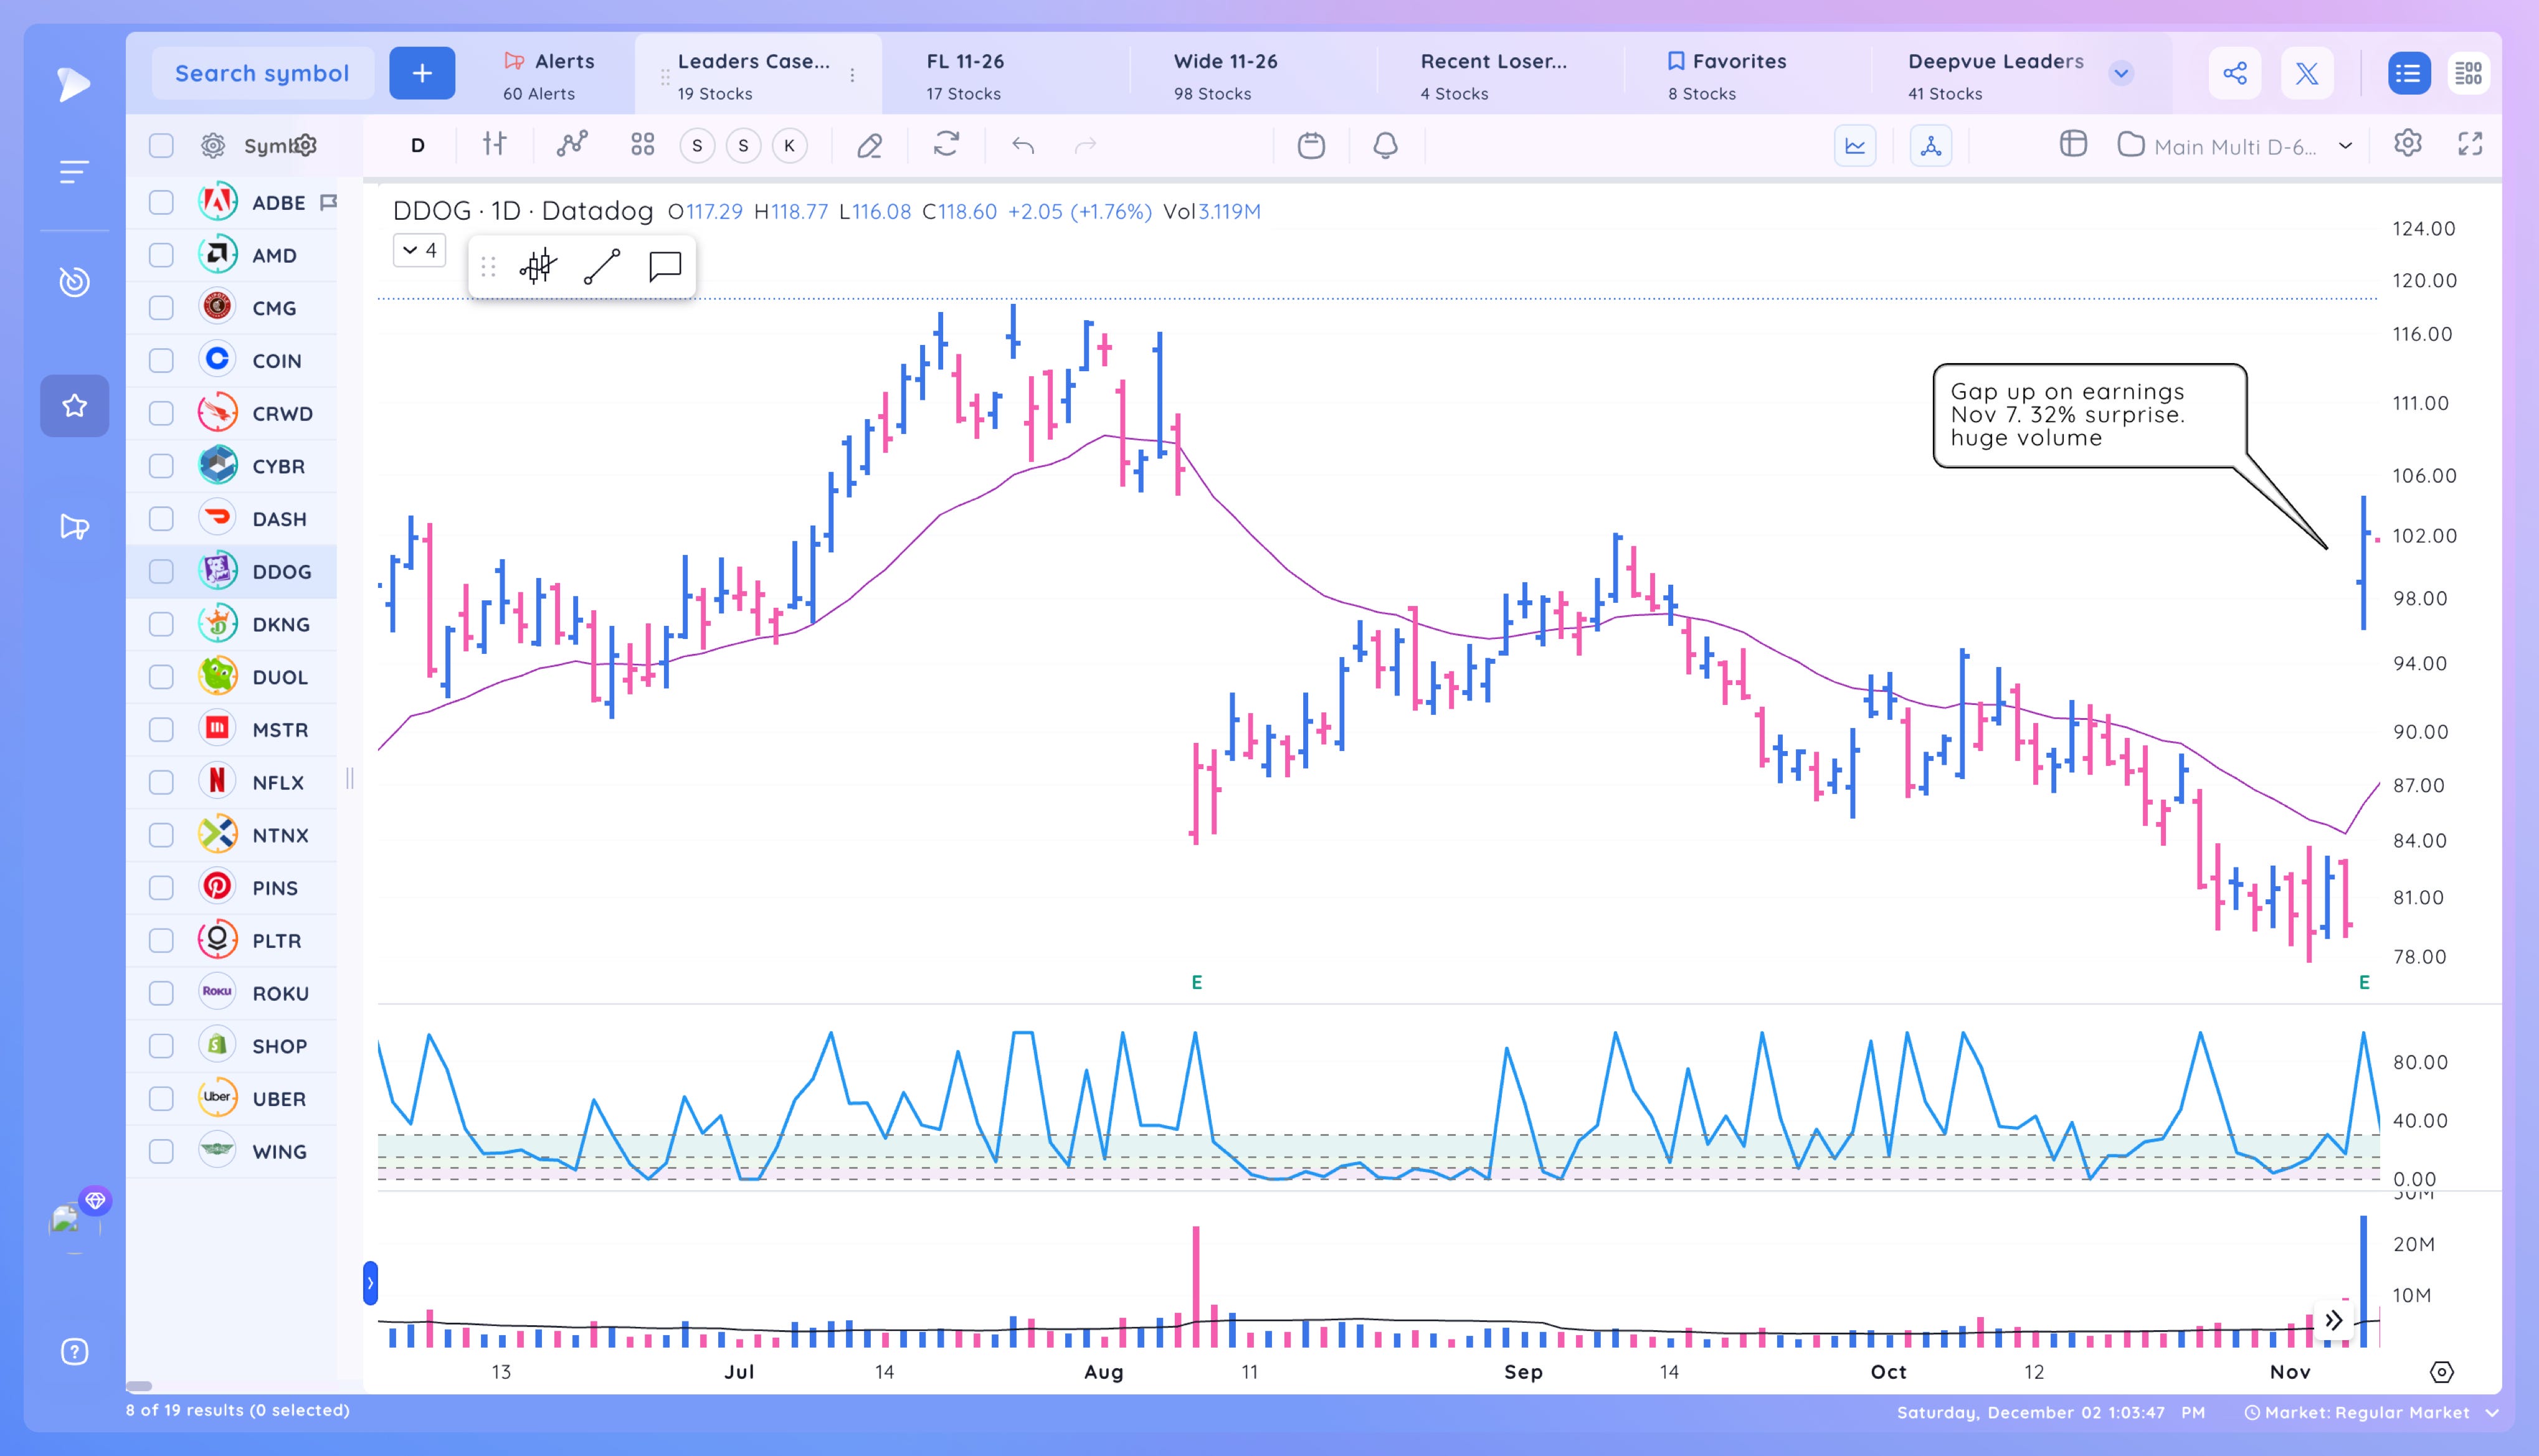Open the D timeframe selector
This screenshot has width=2539, height=1456.
point(418,146)
